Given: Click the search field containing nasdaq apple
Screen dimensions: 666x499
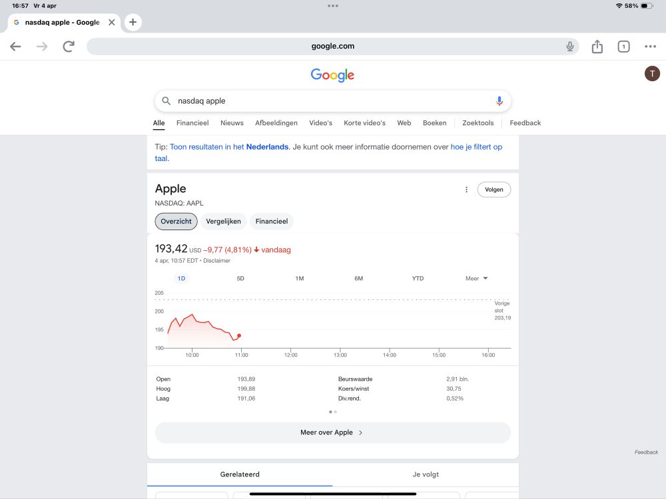Looking at the screenshot, I should point(332,101).
